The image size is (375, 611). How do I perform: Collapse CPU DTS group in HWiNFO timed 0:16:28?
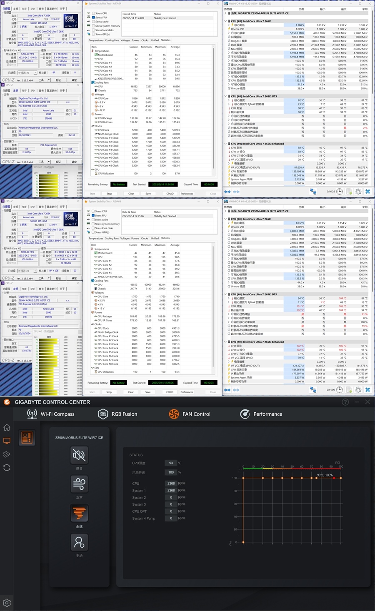[226, 96]
